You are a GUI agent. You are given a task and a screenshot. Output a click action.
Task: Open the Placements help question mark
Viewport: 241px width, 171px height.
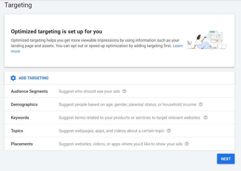coord(187,144)
